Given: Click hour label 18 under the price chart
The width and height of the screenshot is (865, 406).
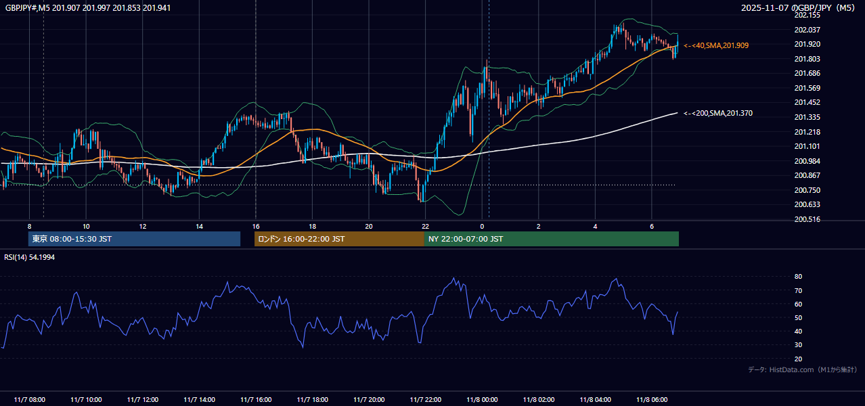Looking at the screenshot, I should pyautogui.click(x=312, y=226).
